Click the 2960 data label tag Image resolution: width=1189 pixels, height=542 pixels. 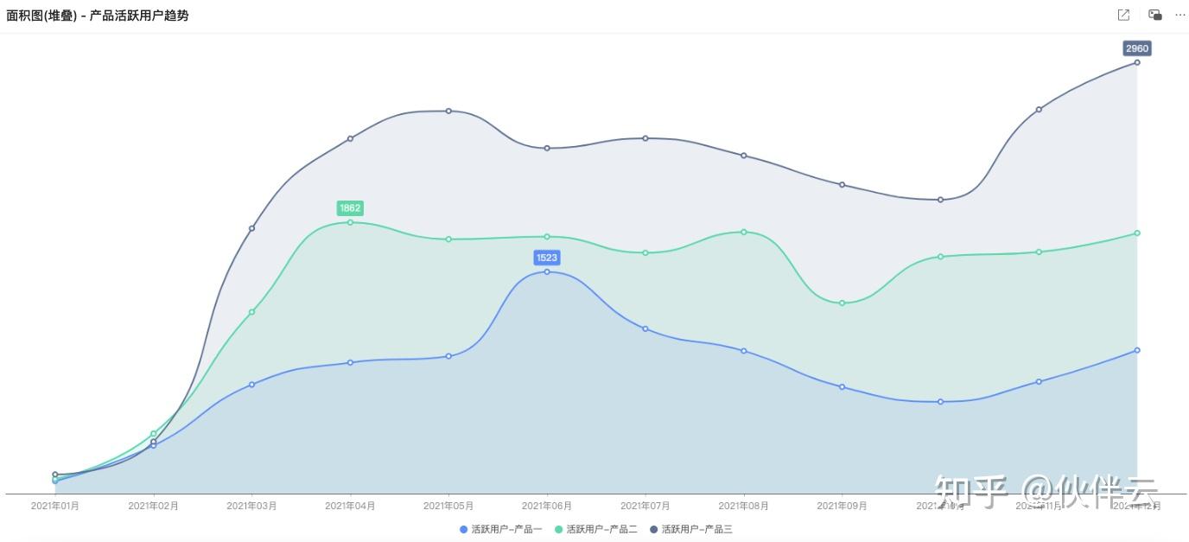pyautogui.click(x=1136, y=48)
